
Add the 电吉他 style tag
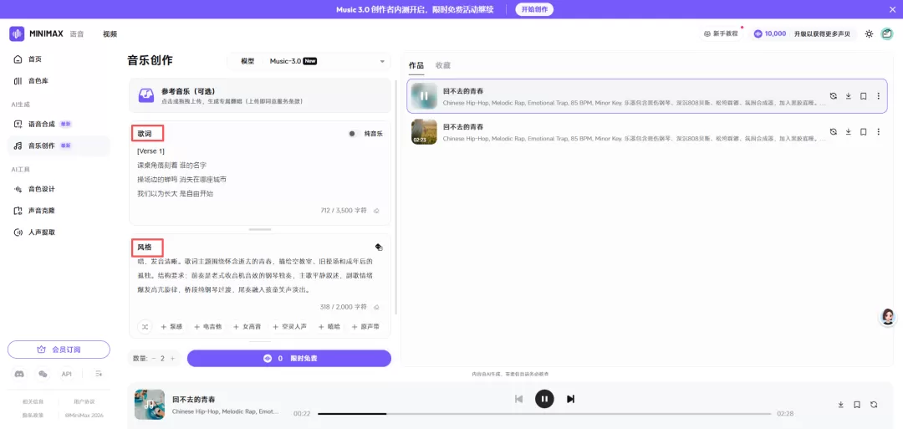208,326
